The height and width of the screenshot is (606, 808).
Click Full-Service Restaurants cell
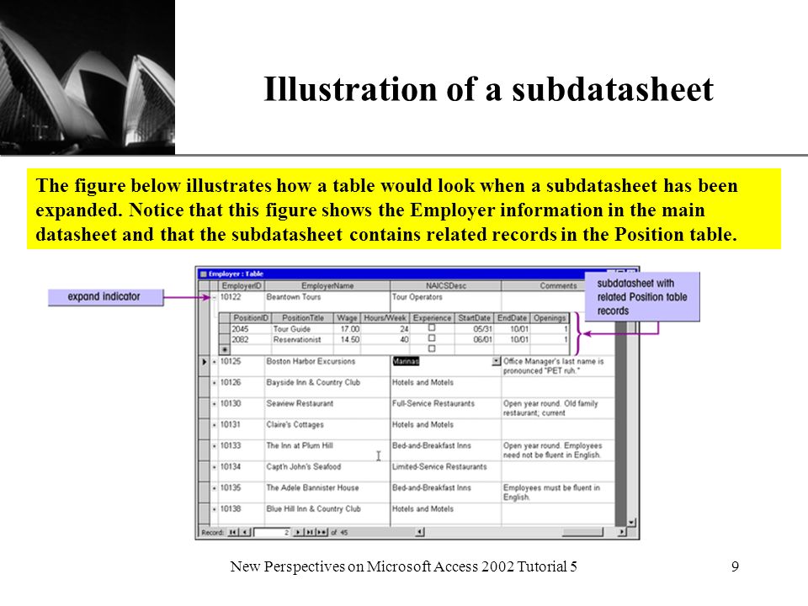(446, 408)
